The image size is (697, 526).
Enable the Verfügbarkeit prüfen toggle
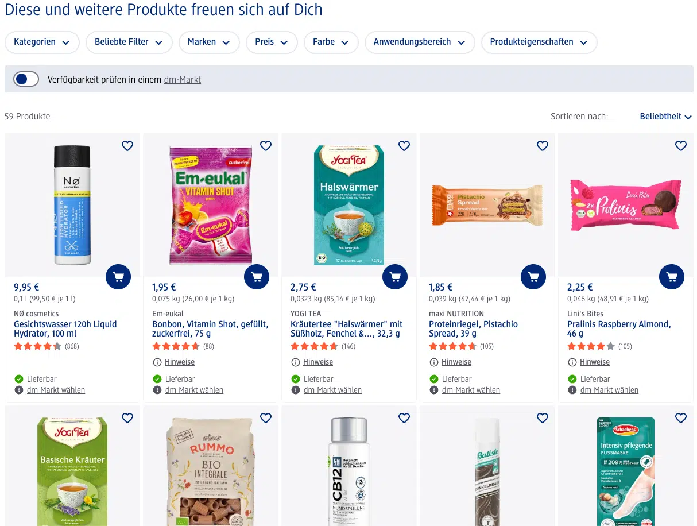click(x=26, y=79)
